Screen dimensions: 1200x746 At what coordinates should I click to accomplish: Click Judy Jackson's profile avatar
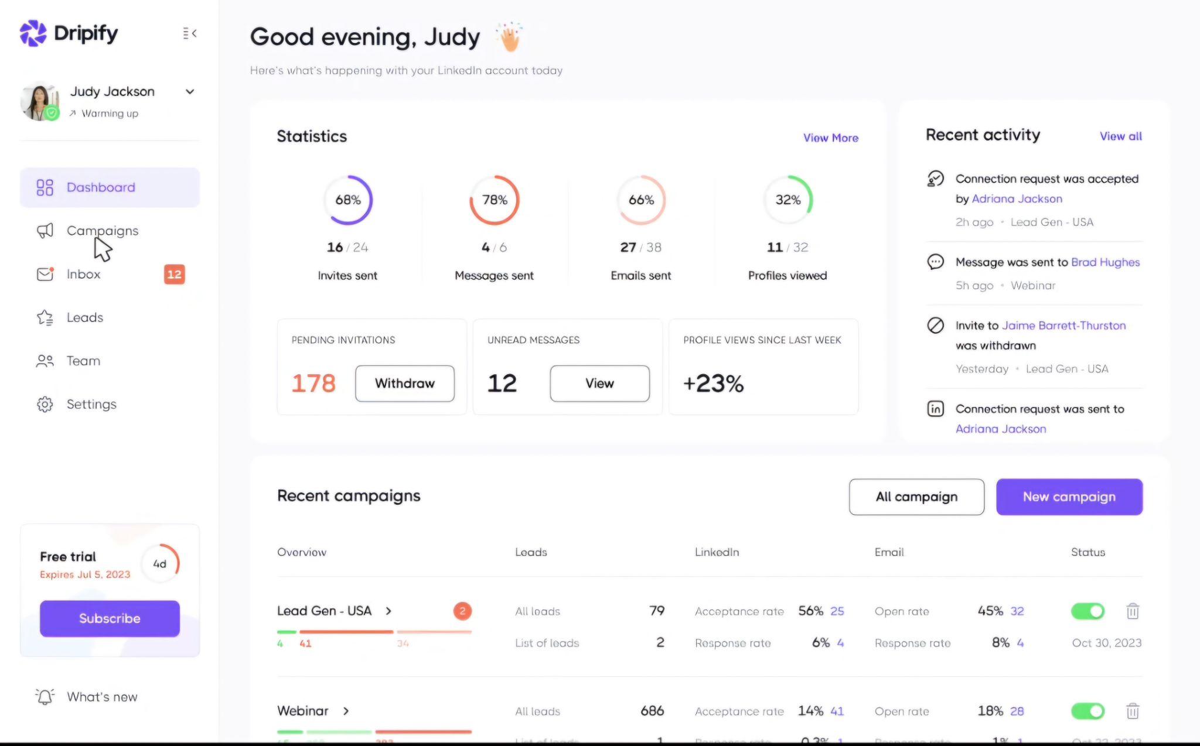click(40, 101)
